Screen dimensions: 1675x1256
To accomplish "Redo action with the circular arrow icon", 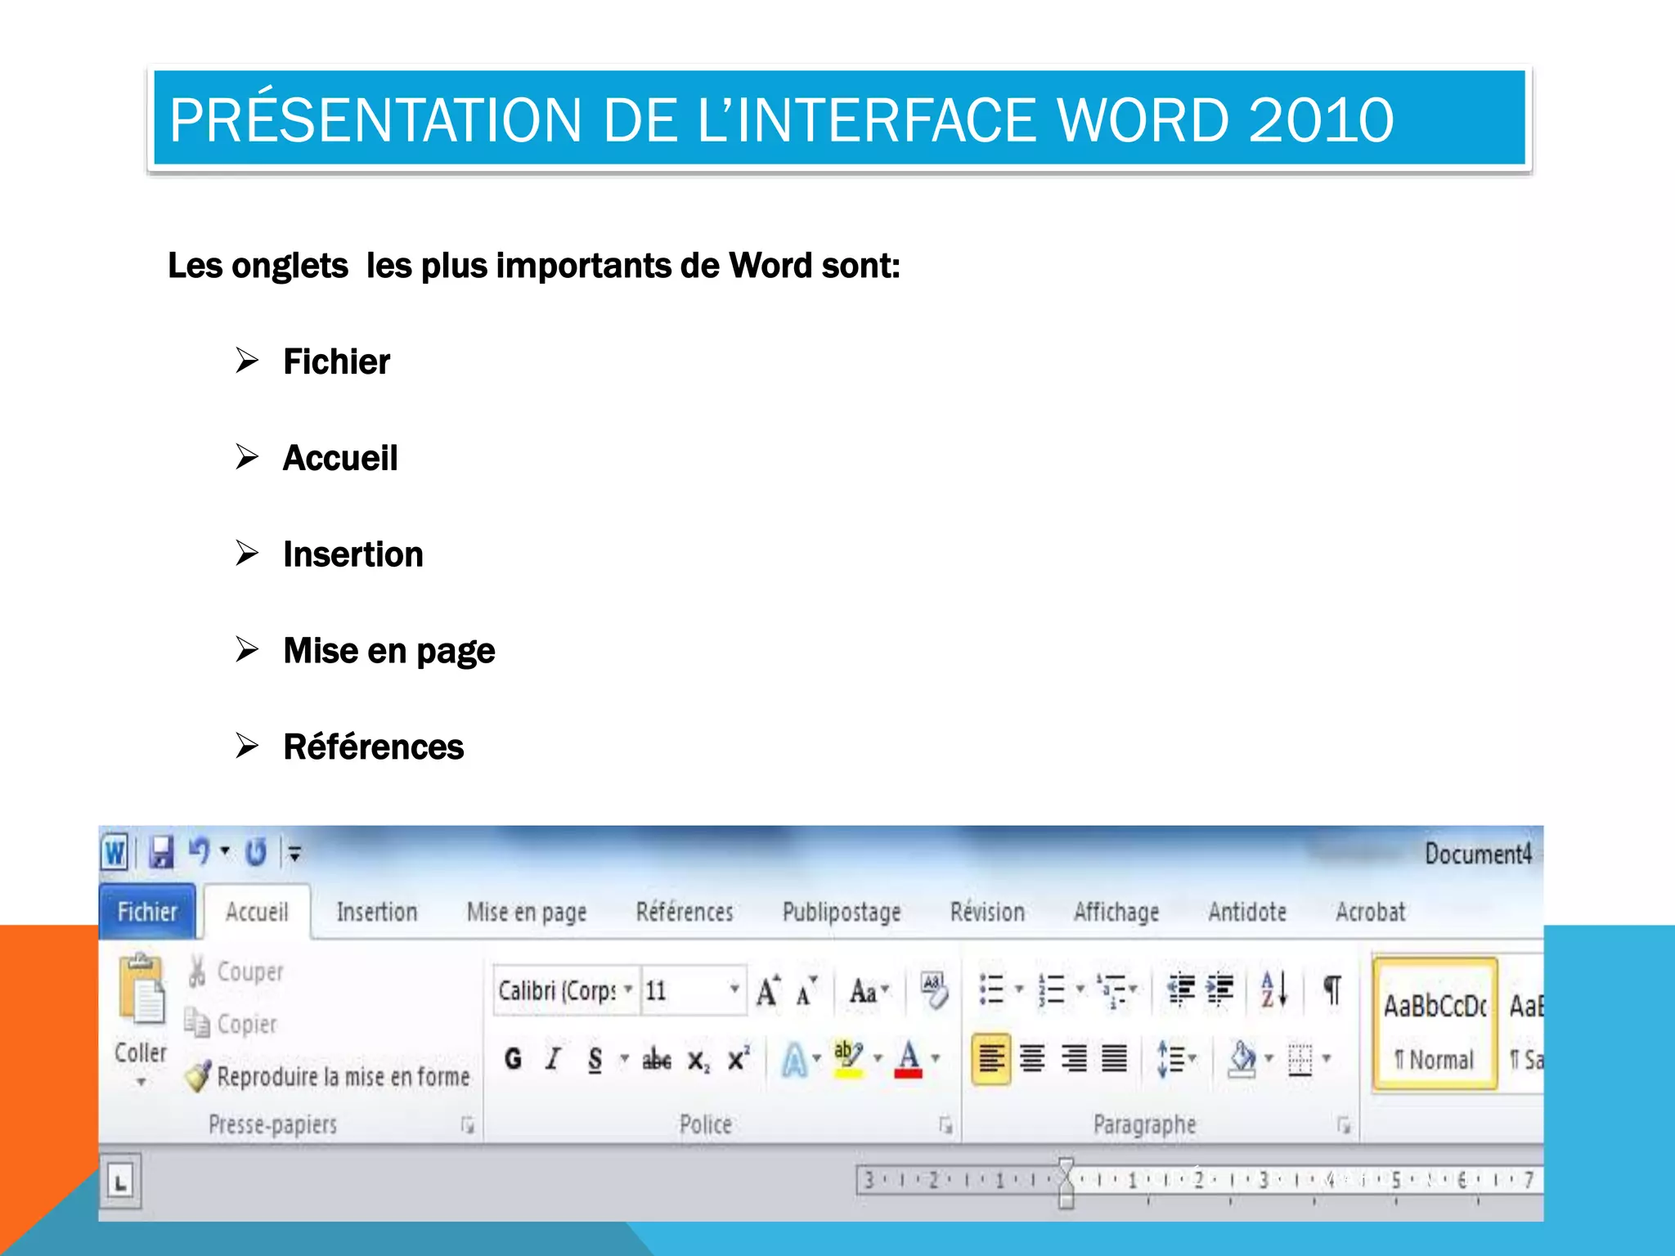I will 256,852.
